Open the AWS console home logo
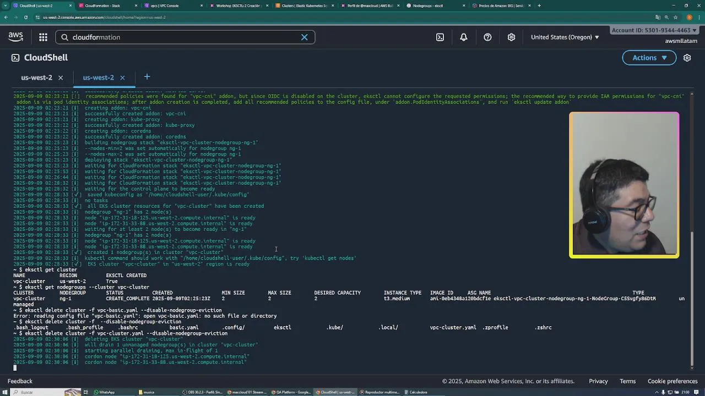 pos(15,37)
